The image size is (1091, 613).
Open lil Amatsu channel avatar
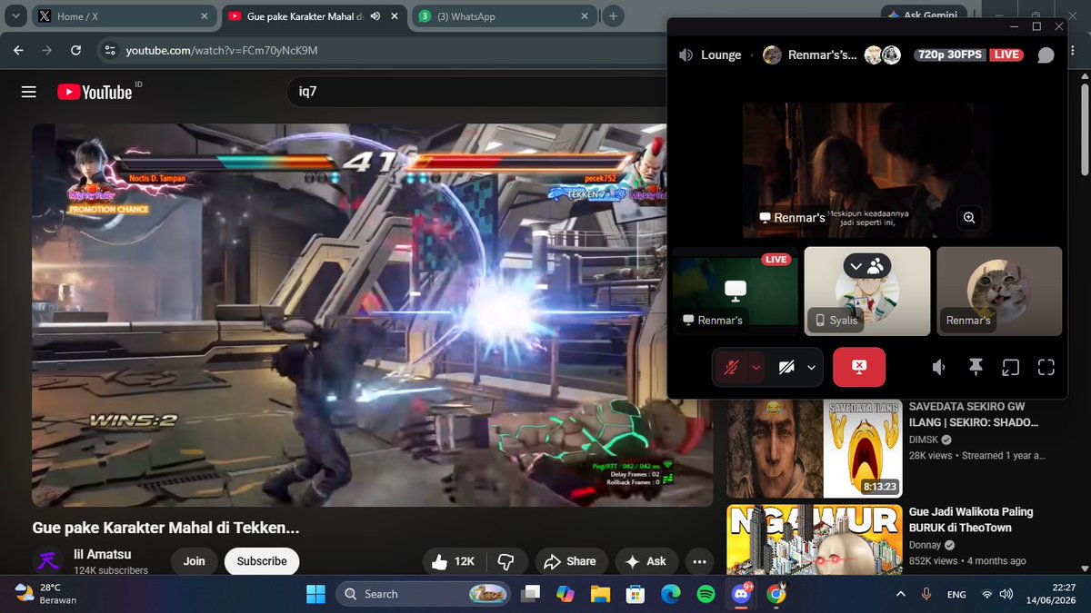[x=47, y=561]
